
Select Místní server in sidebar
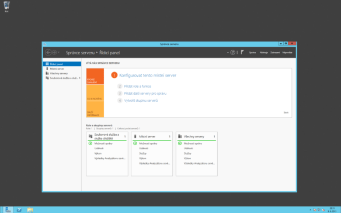tap(62, 68)
